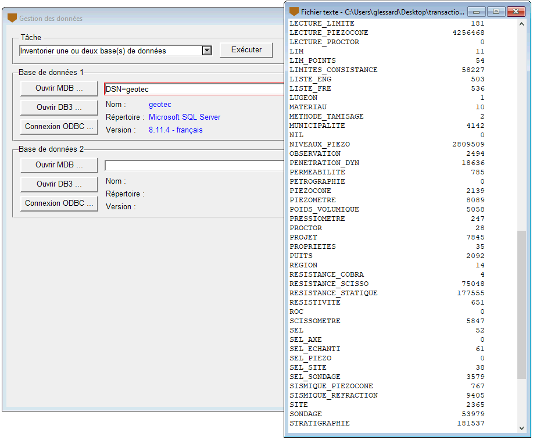
Task: Select the RESISTANCE_STATIQUE row
Action: [x=387, y=293]
